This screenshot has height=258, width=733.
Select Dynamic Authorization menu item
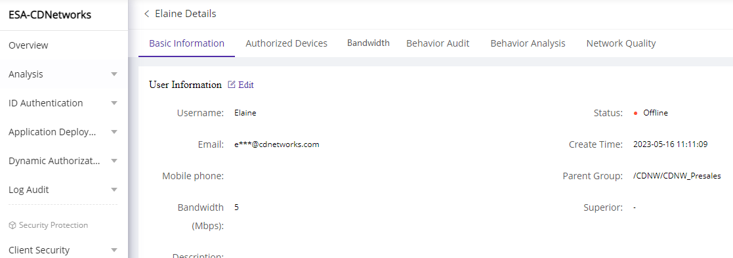54,161
